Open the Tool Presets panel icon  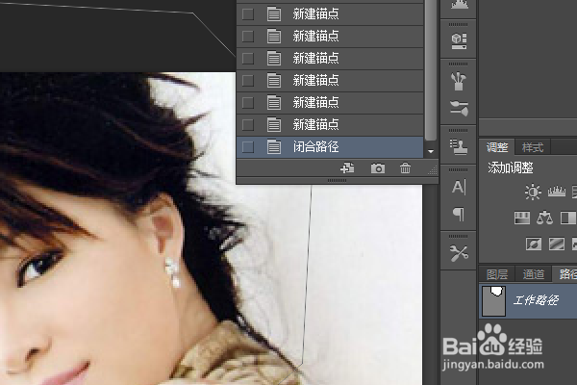tap(459, 253)
